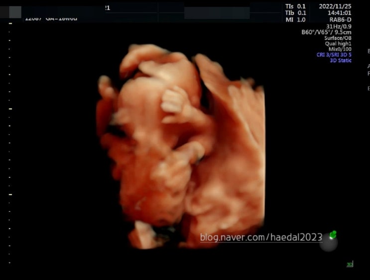Click the 3D fetal rendered image
This screenshot has width=370, height=280.
coord(180,146)
